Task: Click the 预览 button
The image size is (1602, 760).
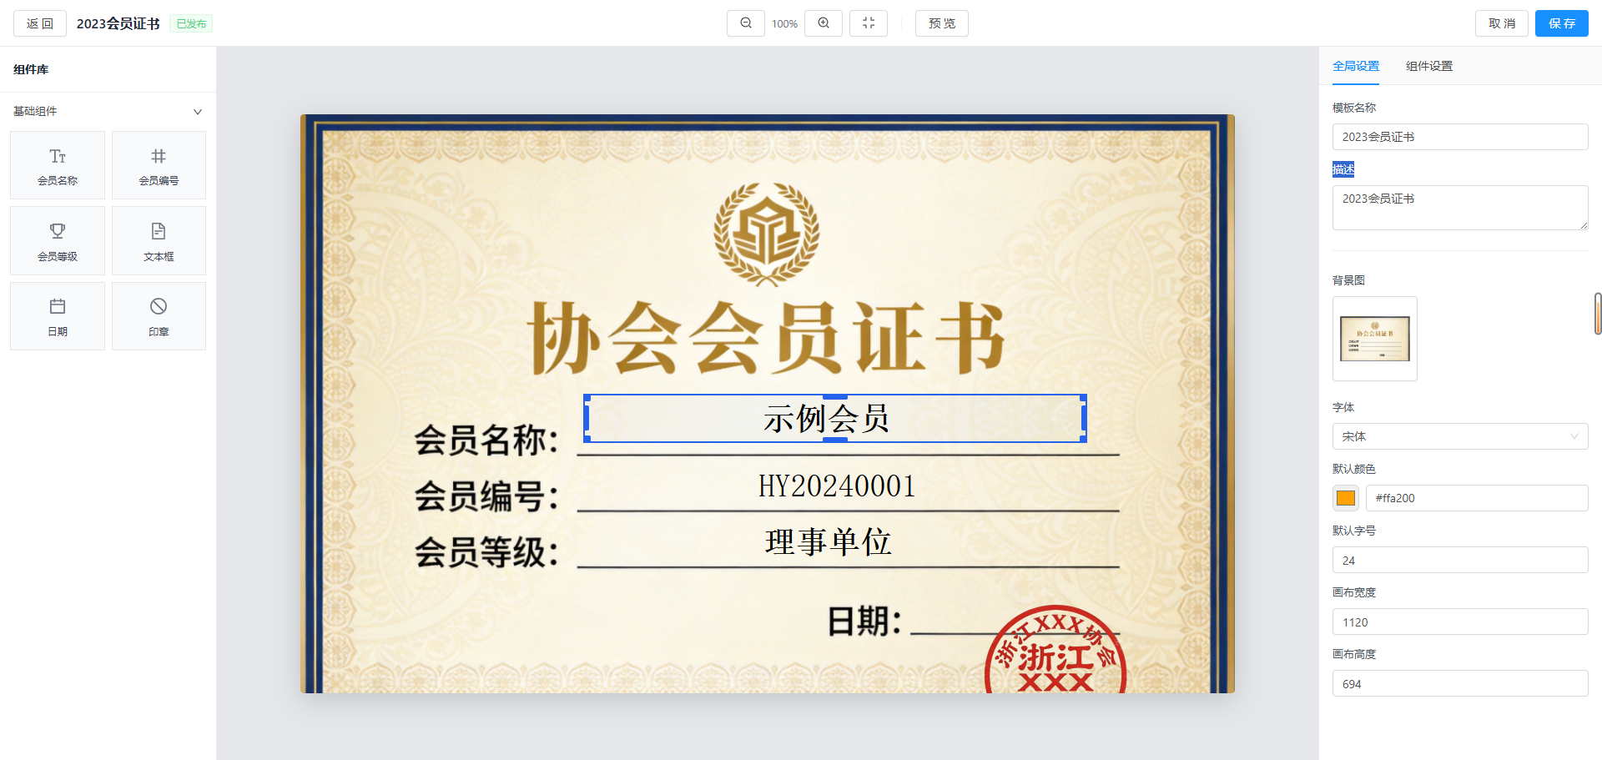Action: [941, 23]
